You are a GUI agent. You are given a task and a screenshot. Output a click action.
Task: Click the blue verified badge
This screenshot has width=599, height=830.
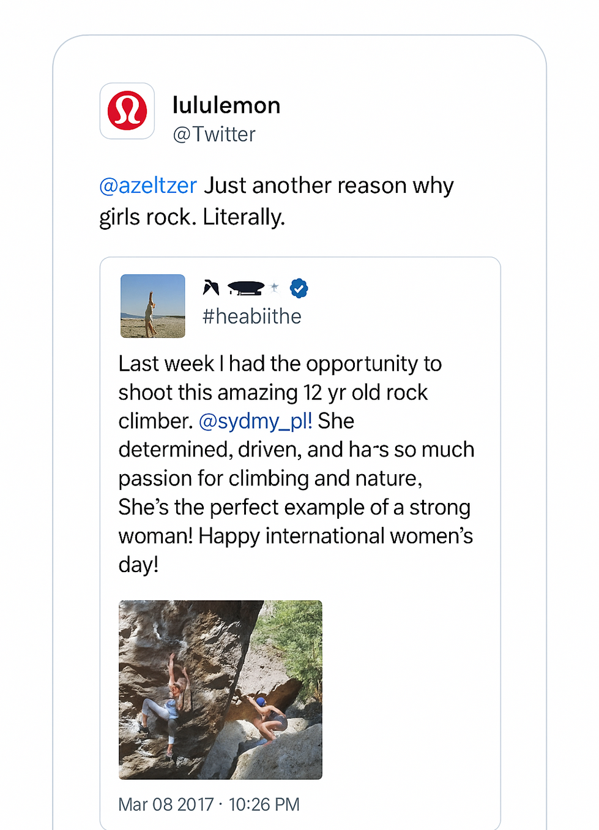299,288
